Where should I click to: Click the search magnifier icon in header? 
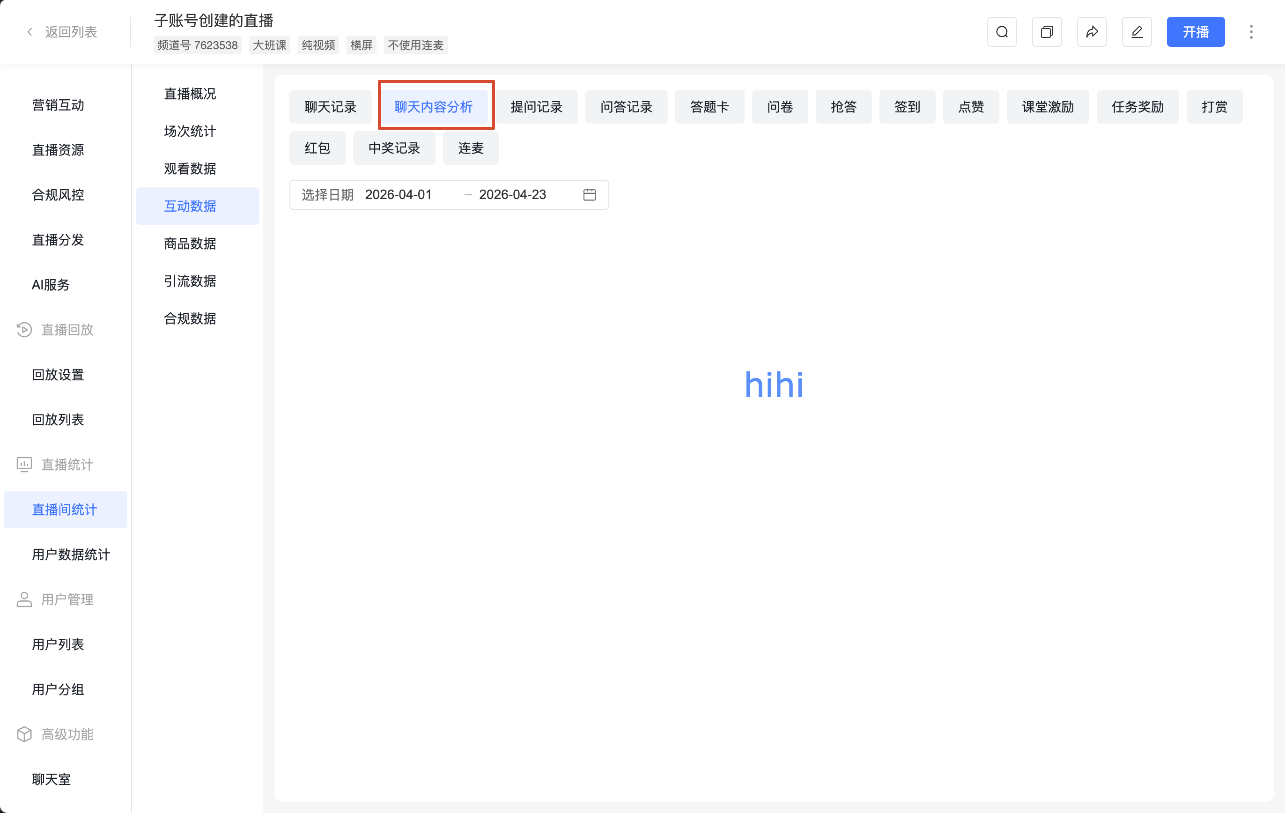point(1002,32)
